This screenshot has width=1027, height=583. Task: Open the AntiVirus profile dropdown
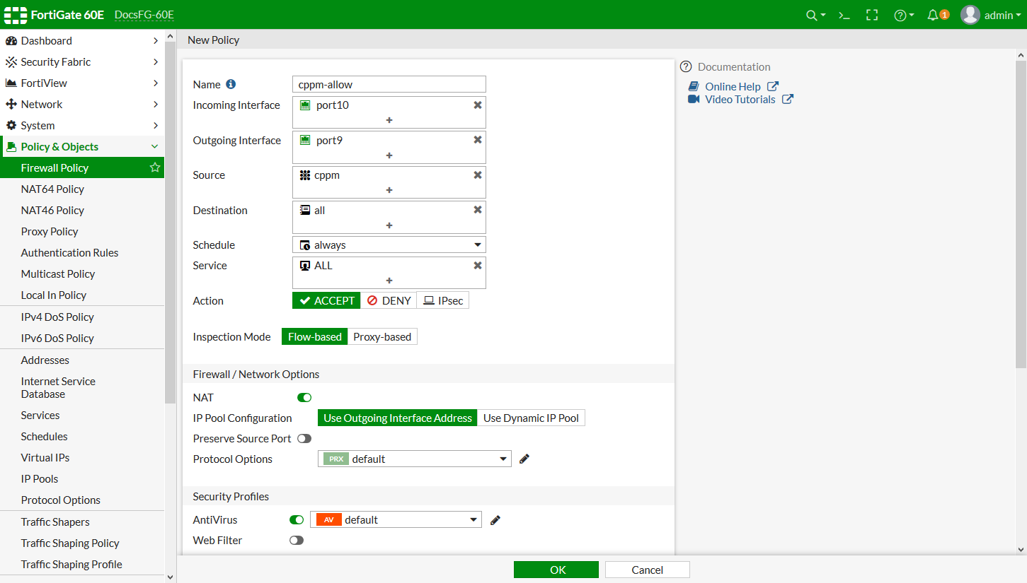tap(396, 520)
